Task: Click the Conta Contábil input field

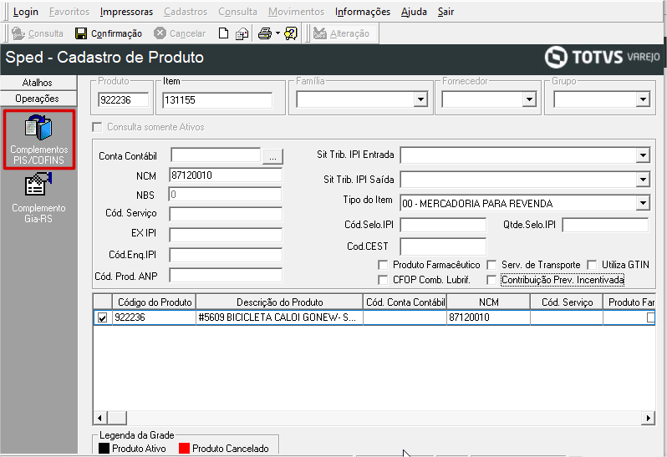Action: [216, 155]
